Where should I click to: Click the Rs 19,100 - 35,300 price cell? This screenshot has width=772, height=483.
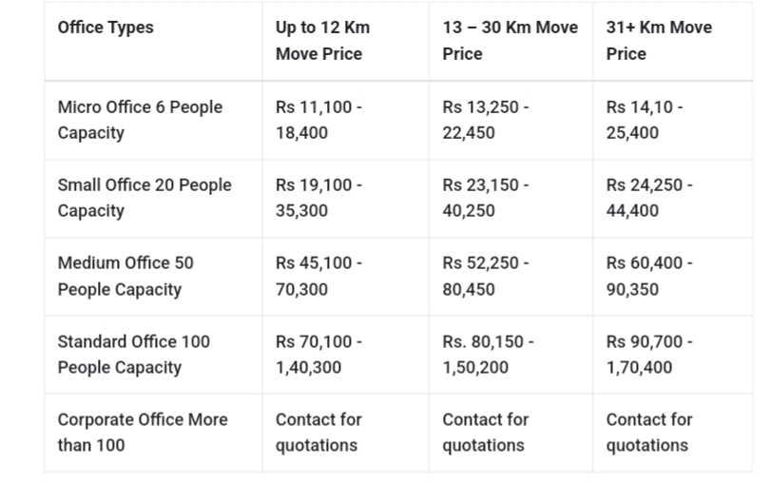point(318,198)
